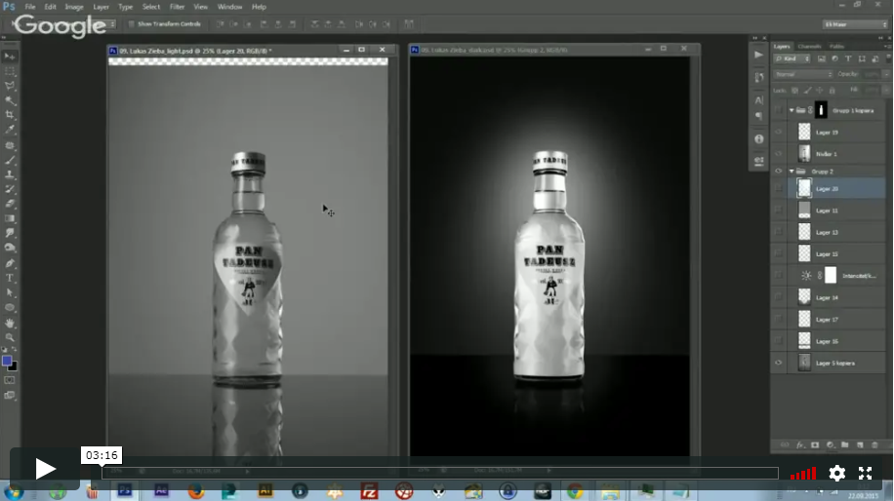
Task: Select the Clone Stamp tool
Action: pyautogui.click(x=10, y=174)
